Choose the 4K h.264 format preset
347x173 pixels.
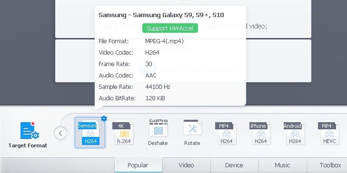tap(123, 133)
